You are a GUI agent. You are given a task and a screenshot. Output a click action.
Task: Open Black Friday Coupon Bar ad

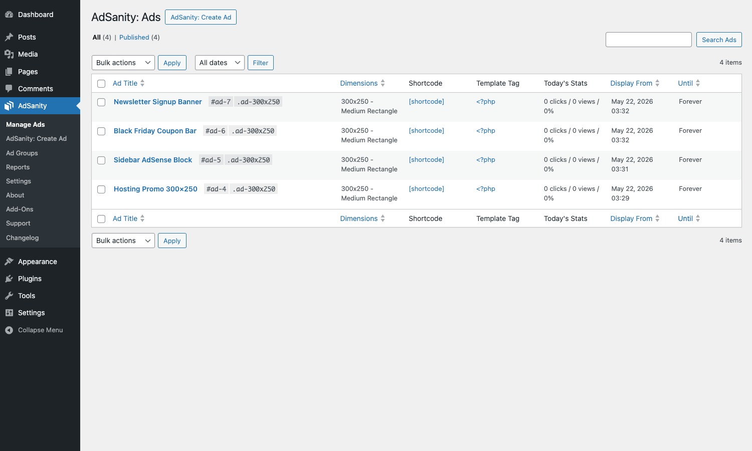coord(155,131)
